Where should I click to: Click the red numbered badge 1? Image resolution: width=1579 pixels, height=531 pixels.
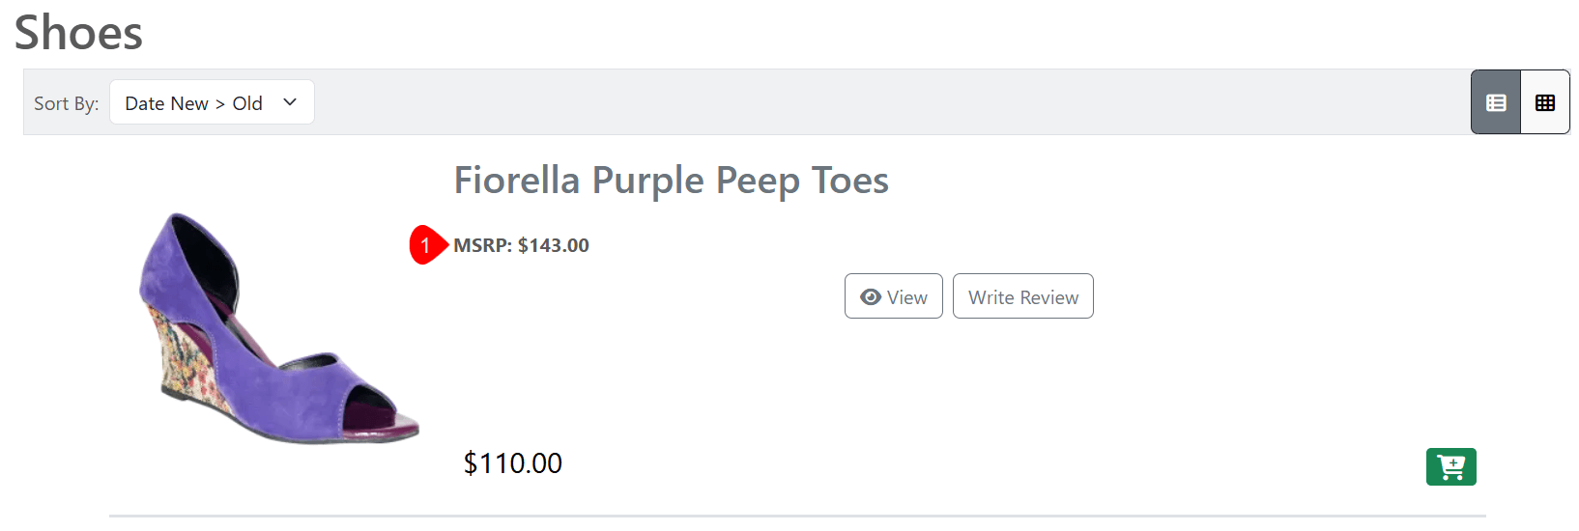[425, 245]
